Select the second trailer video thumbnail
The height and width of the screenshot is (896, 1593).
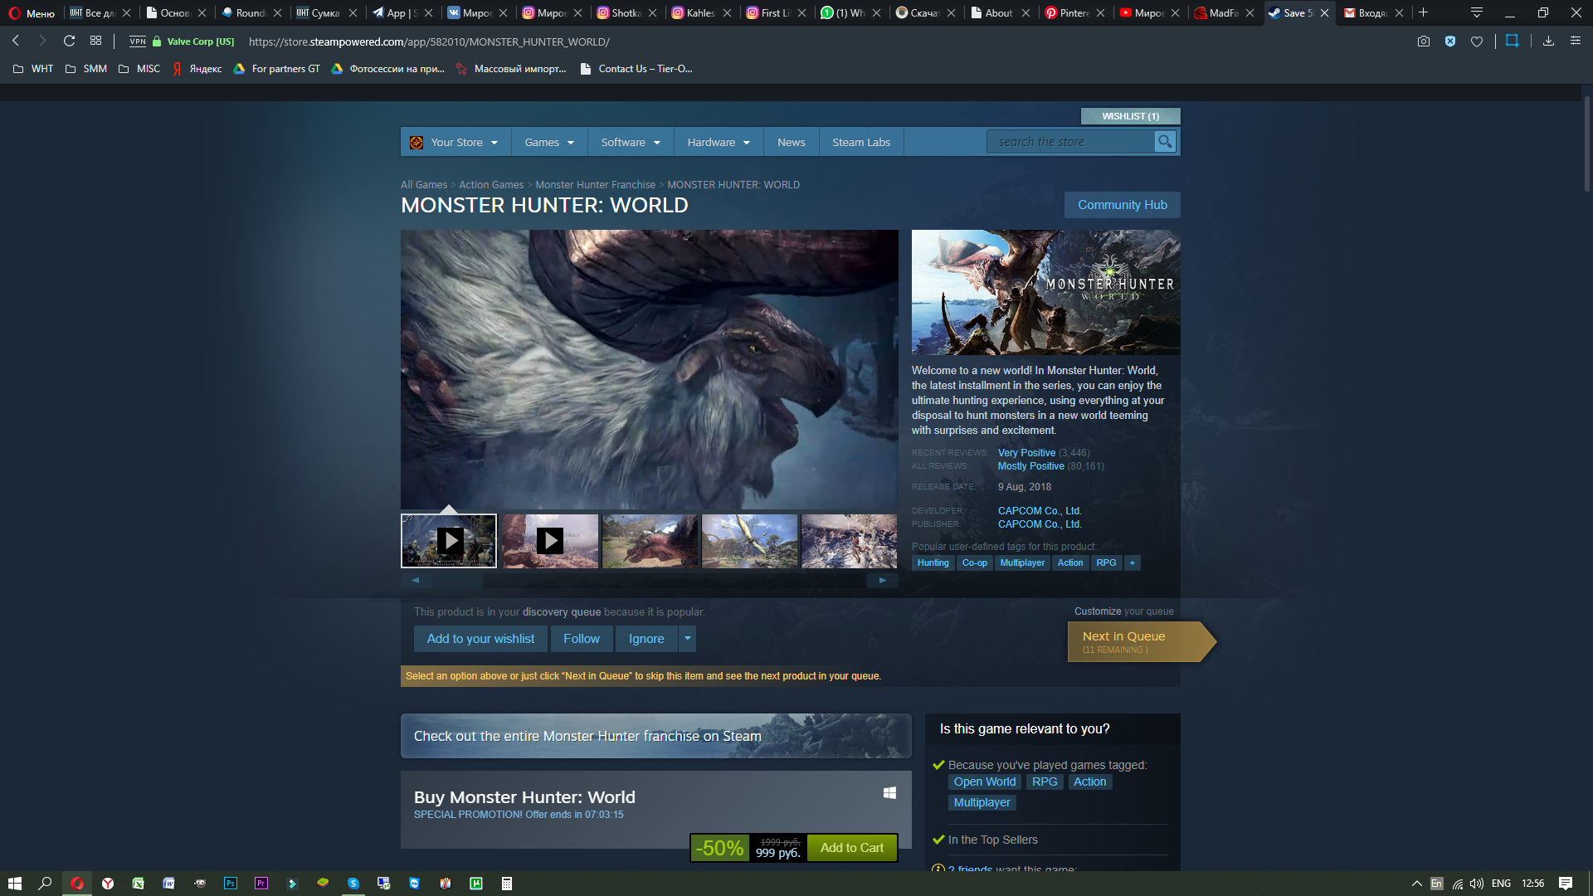point(550,541)
